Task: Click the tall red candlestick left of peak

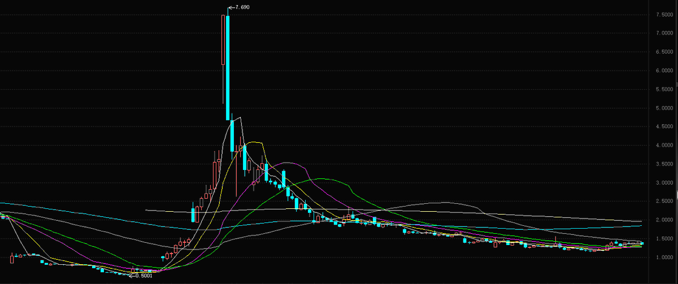Action: pos(223,59)
